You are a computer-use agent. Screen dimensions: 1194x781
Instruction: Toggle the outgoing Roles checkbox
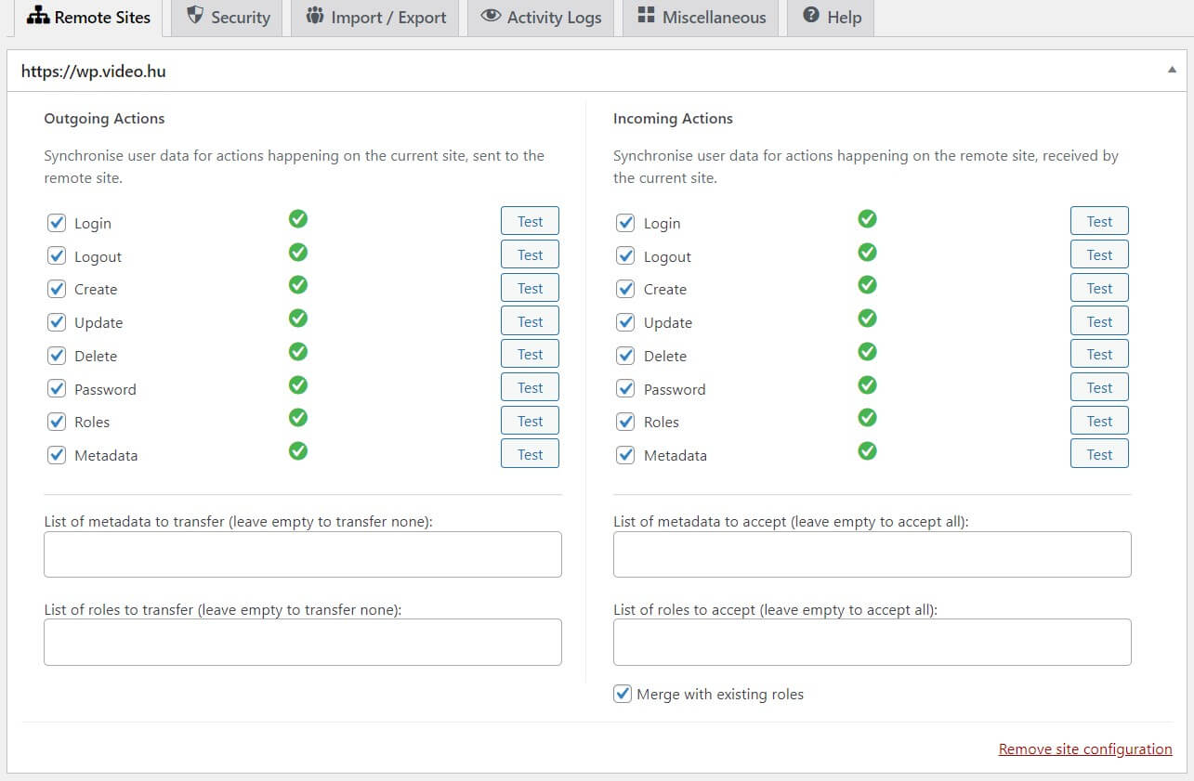coord(57,422)
